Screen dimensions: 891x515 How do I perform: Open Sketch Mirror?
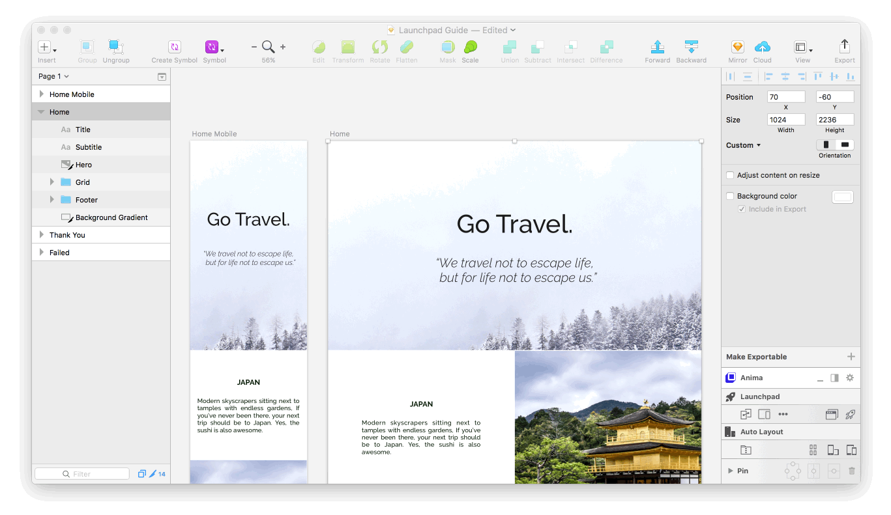point(737,47)
